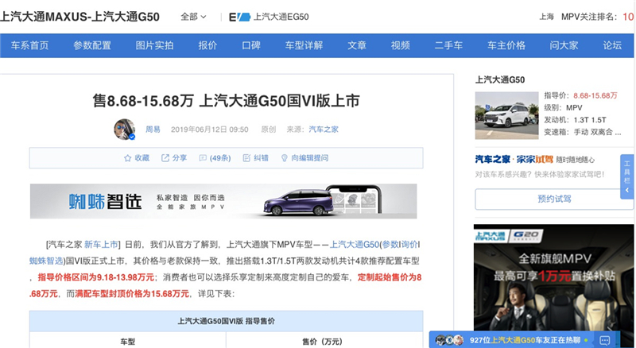Click the MPV关注排名 text
The width and height of the screenshot is (636, 348).
(589, 17)
